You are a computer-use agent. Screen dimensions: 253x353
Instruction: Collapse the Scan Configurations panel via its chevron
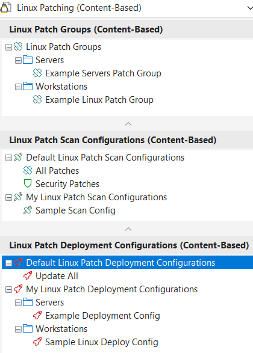(128, 229)
